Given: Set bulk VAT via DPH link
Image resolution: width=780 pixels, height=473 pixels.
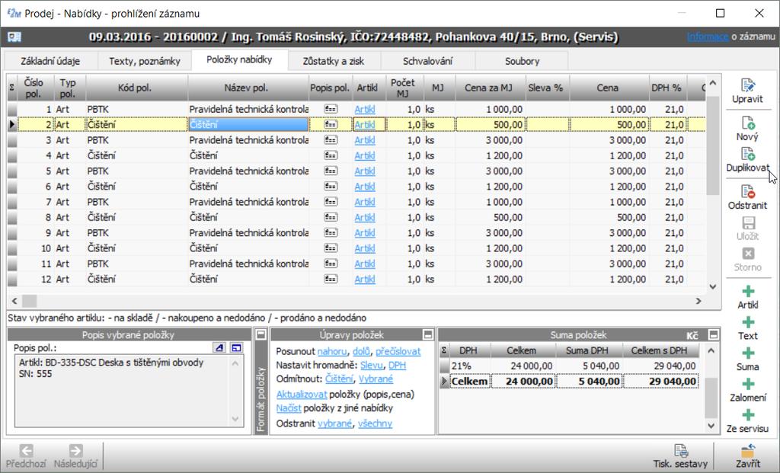Looking at the screenshot, I should tap(397, 365).
